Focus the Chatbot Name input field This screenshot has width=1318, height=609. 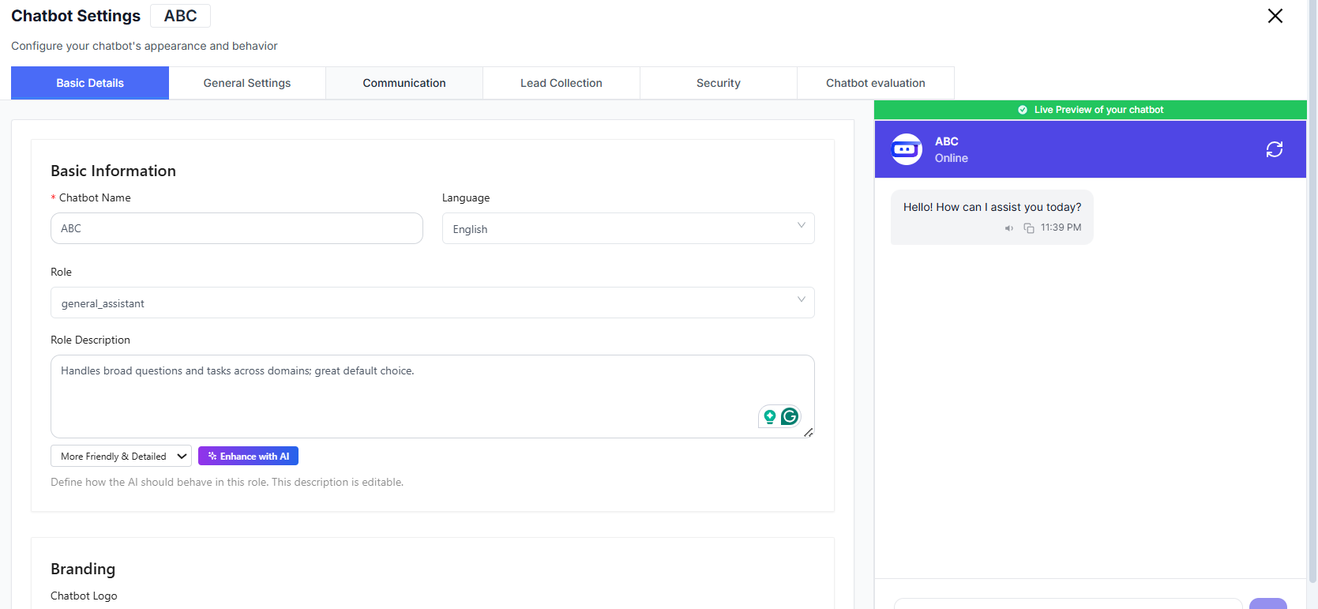[237, 228]
